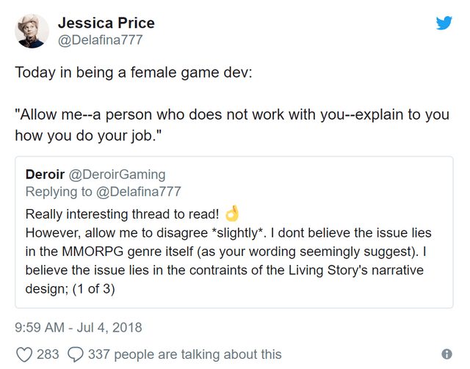Click the Twitter bird logo

tap(444, 23)
